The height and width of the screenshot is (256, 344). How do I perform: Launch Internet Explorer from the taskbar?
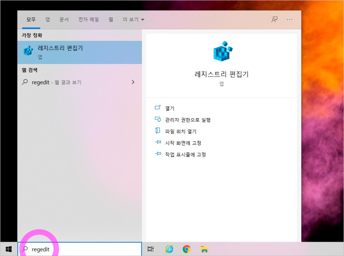click(x=169, y=249)
